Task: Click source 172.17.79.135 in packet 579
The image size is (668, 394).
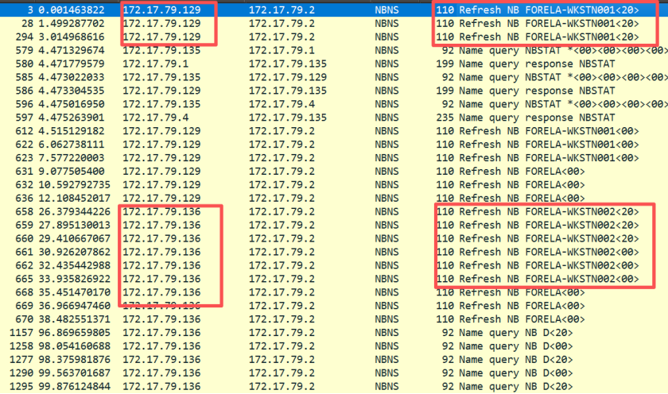Action: [161, 50]
